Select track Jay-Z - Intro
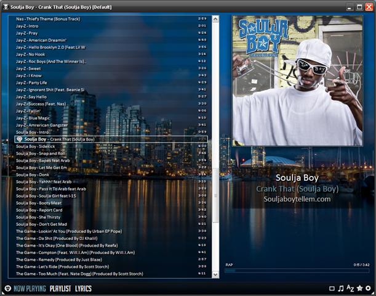 pyautogui.click(x=111, y=26)
